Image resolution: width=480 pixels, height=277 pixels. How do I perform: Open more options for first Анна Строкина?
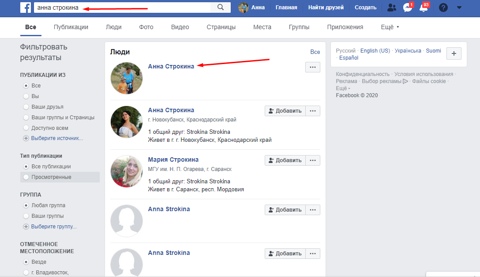point(312,67)
